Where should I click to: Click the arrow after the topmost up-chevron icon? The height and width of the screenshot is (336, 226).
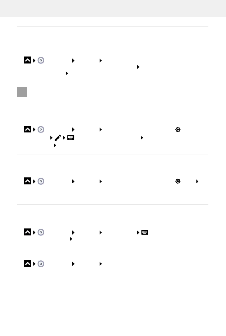[x=34, y=60]
